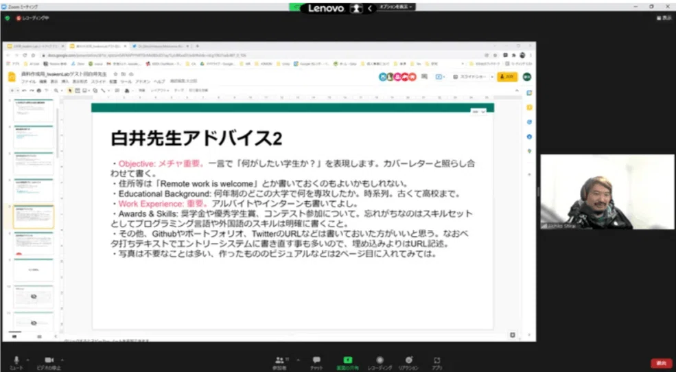Click the green encryption shield icon
The width and height of the screenshot is (676, 372).
pos(8,18)
